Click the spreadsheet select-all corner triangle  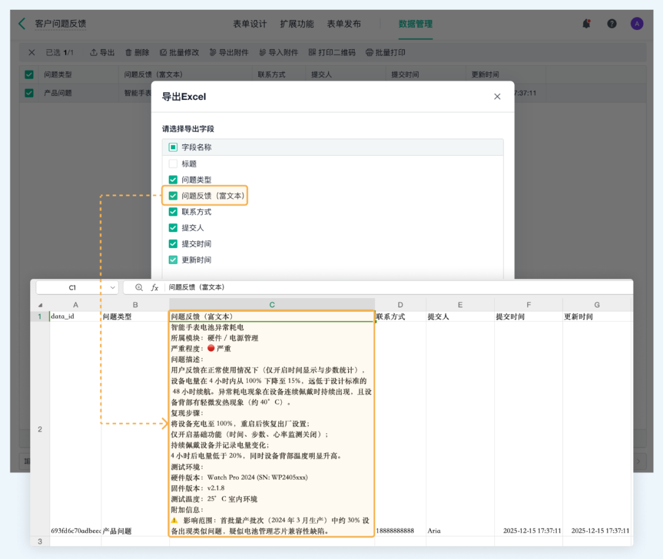click(40, 305)
